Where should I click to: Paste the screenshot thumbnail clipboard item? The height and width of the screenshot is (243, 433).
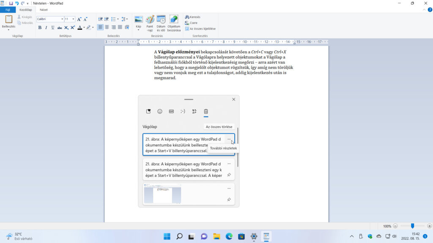(162, 194)
